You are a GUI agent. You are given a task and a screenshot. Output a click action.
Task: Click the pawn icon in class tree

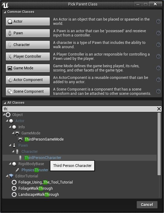[14, 145]
